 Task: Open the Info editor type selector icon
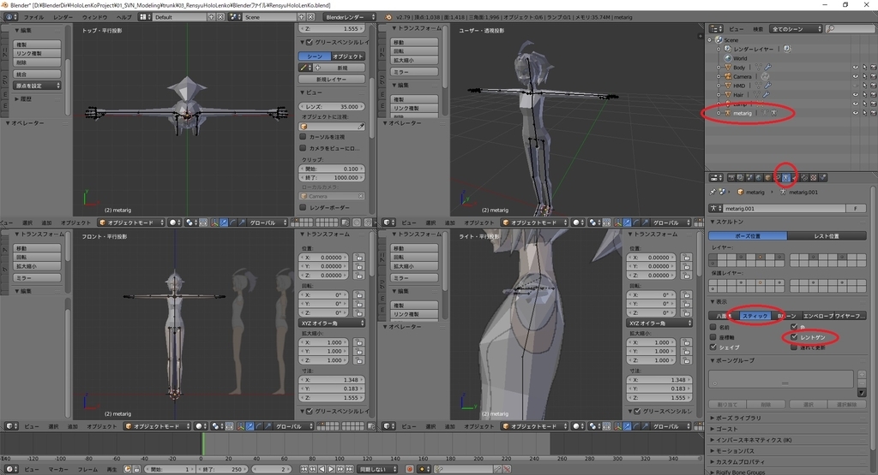pyautogui.click(x=10, y=17)
